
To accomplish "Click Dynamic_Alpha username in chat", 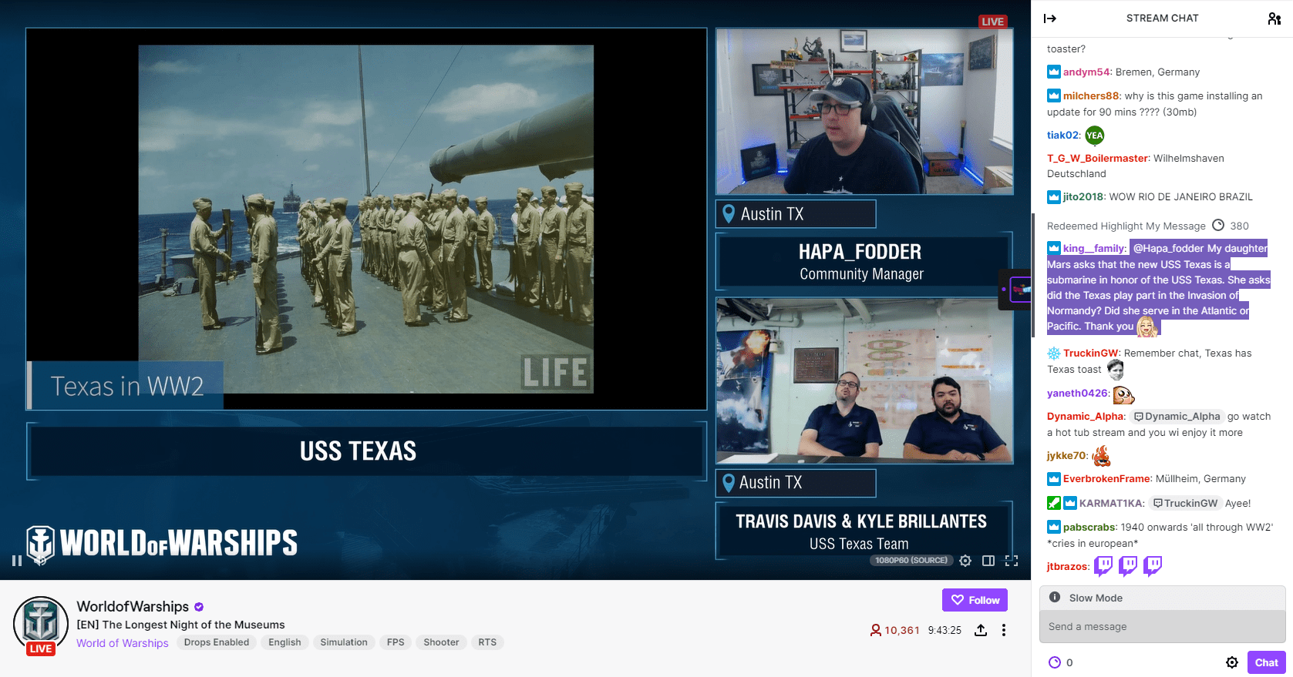I will (1086, 417).
